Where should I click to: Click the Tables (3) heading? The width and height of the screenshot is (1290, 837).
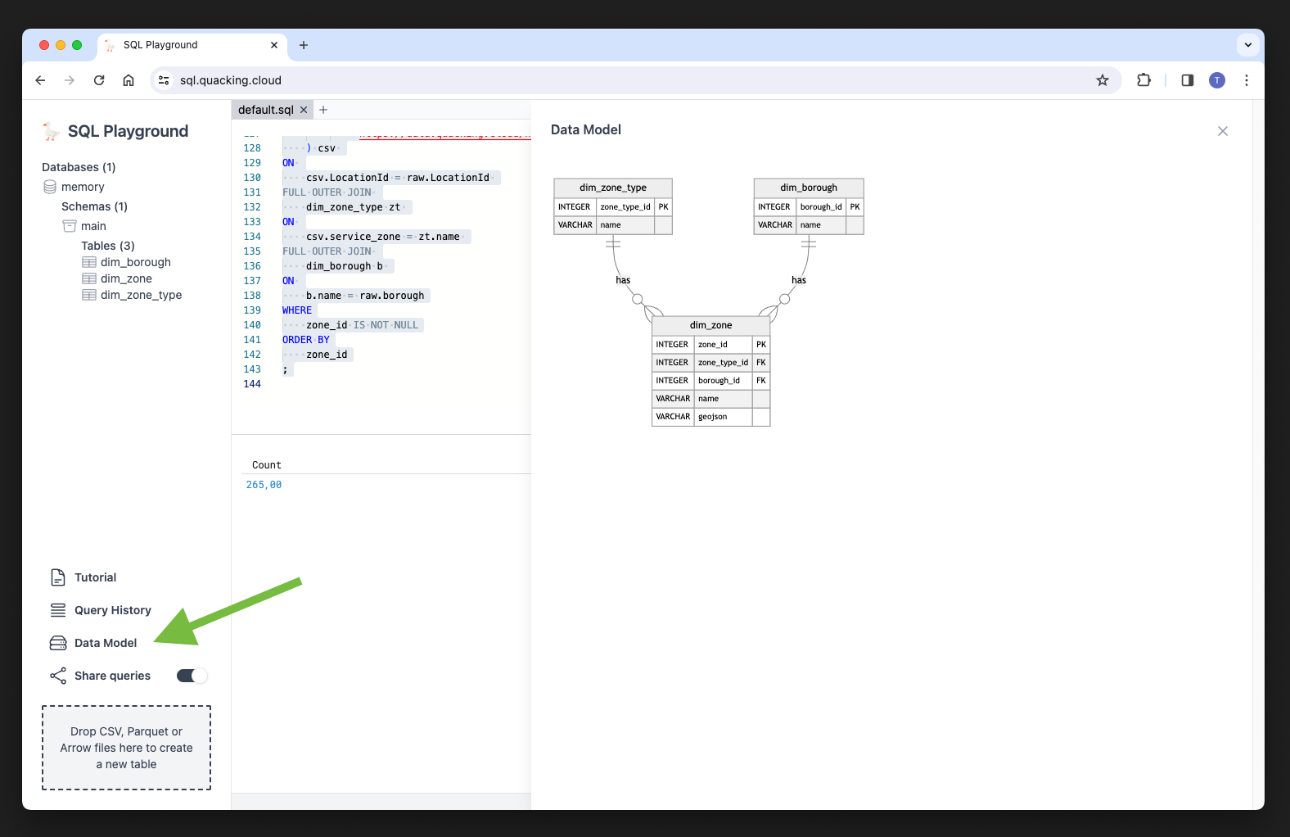[x=108, y=246]
